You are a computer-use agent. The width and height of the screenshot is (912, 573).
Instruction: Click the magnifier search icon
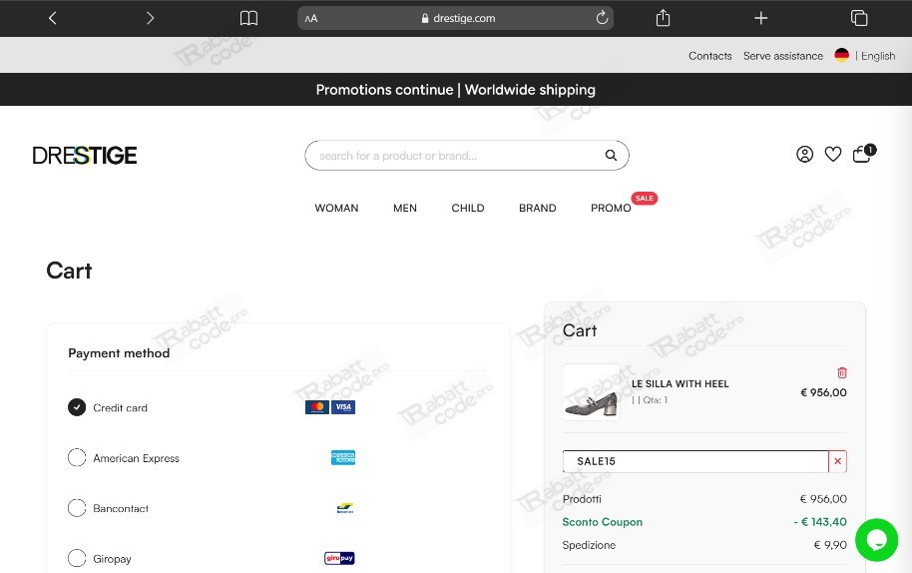point(611,156)
